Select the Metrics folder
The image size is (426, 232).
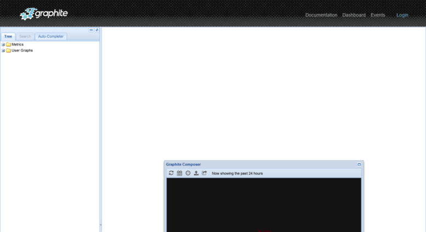pyautogui.click(x=18, y=44)
